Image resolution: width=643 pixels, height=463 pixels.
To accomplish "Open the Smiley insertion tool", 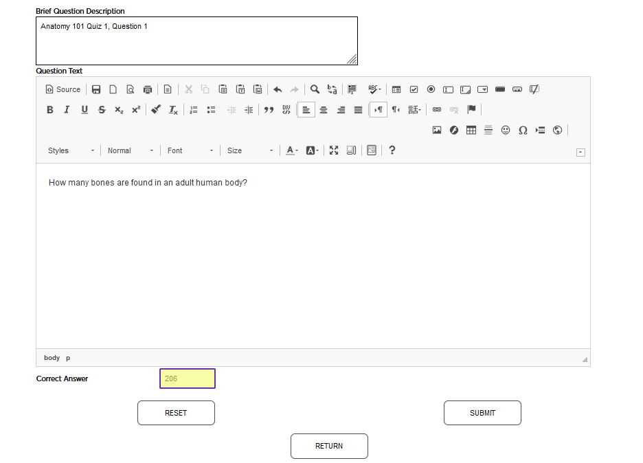I will [x=506, y=129].
